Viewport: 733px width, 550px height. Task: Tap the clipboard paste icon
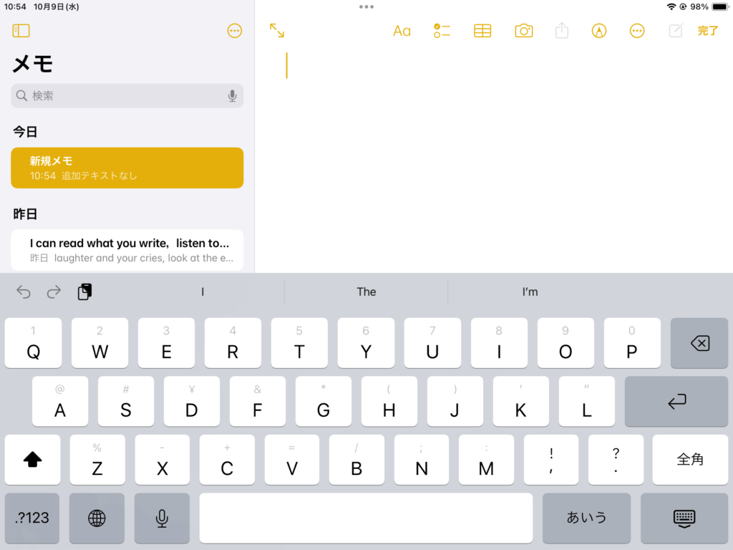pyautogui.click(x=84, y=291)
